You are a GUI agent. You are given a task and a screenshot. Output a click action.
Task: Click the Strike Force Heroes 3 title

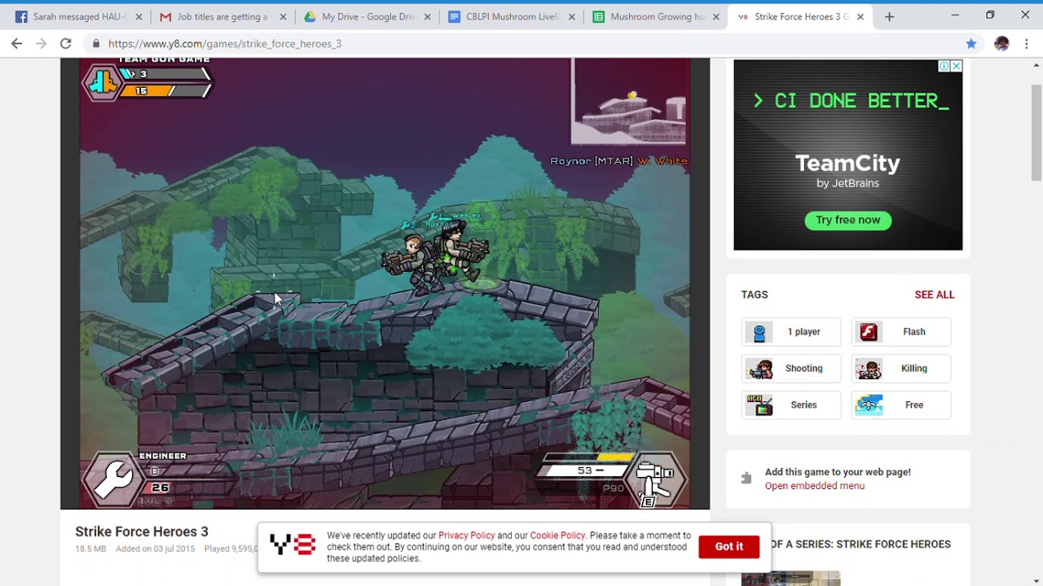(x=142, y=531)
